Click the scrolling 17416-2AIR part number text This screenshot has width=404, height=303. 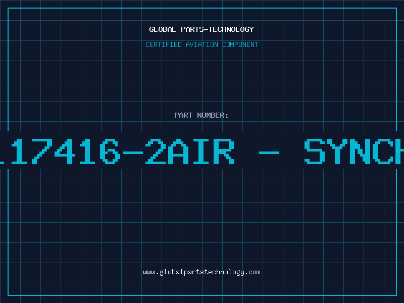click(x=202, y=151)
